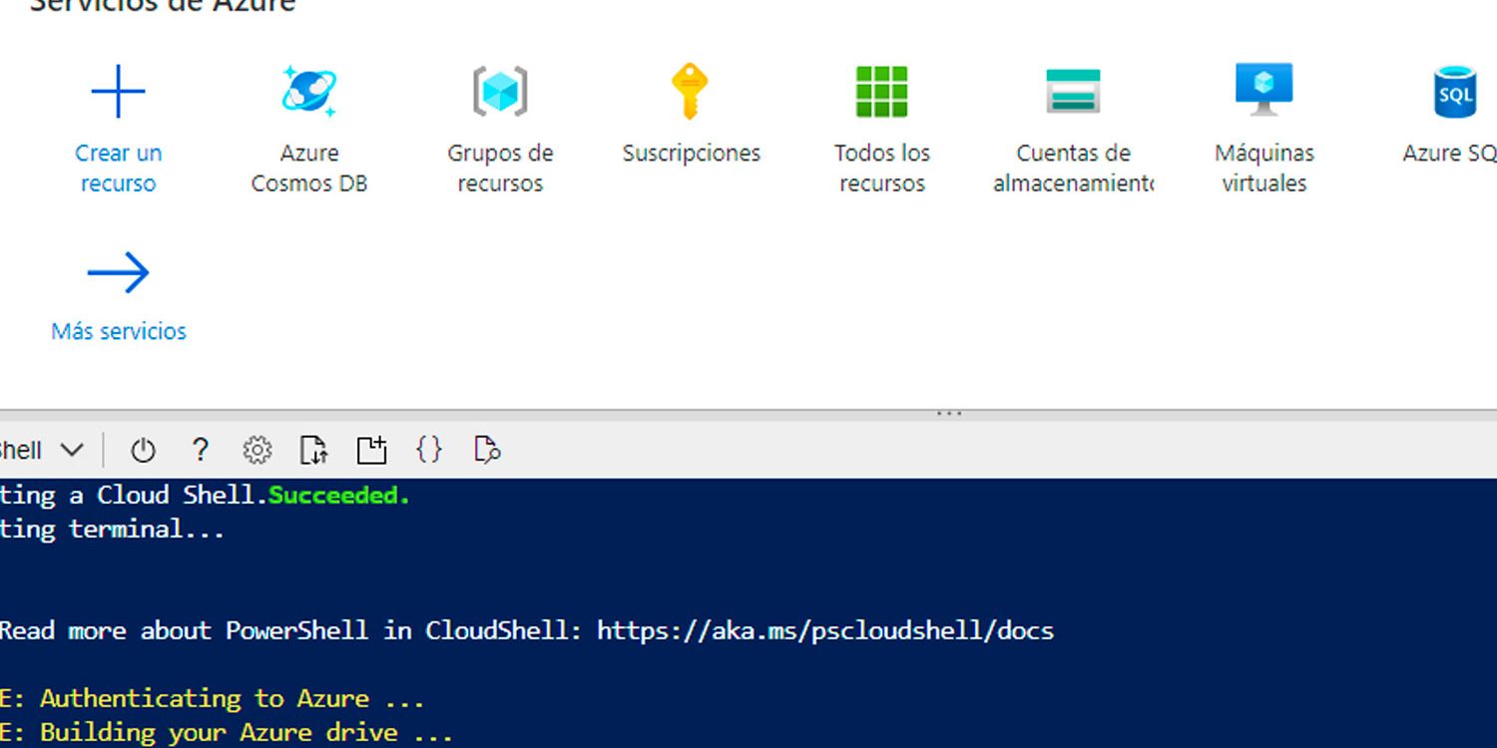The width and height of the screenshot is (1497, 748).
Task: Open the Cloud Shell editor braces icon
Action: (x=429, y=450)
